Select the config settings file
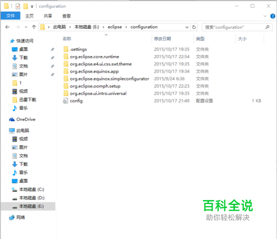 pos(73,101)
